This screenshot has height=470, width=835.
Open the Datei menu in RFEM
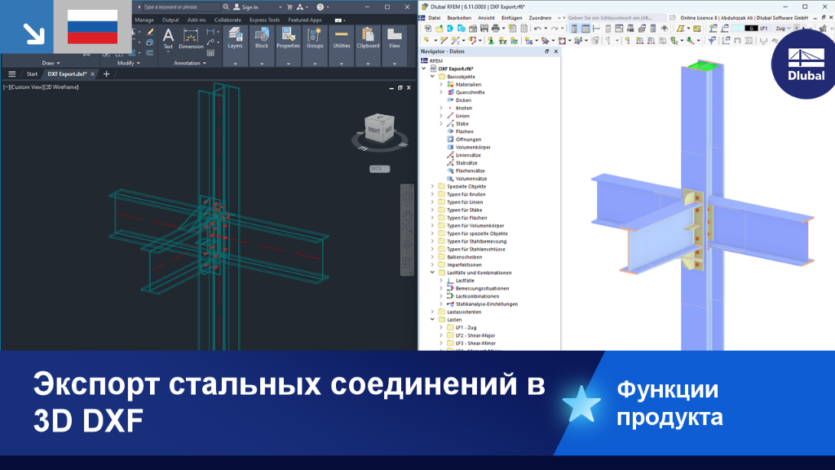434,18
